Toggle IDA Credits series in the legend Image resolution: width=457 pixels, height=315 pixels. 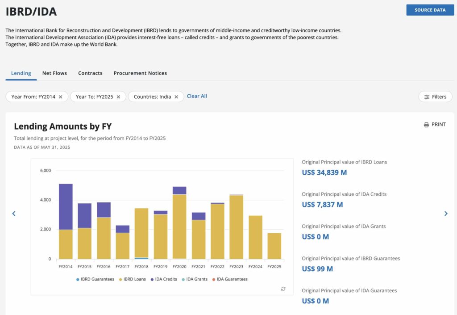tap(164, 279)
